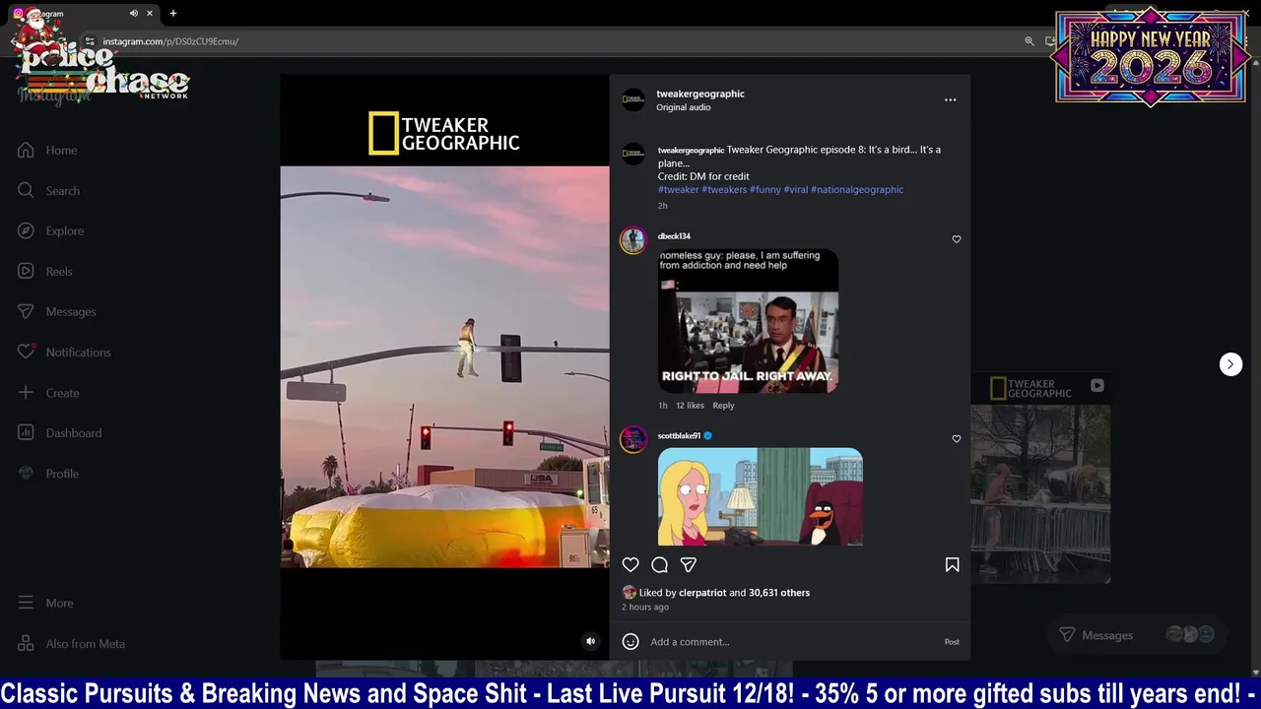Click Also from Meta icon
Image resolution: width=1261 pixels, height=709 pixels.
pos(26,643)
